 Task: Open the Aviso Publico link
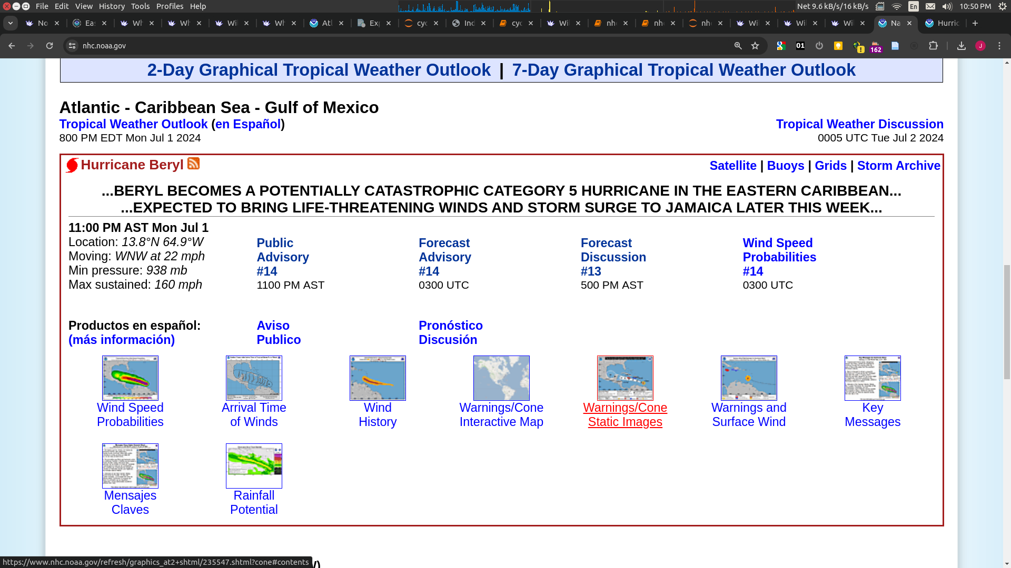point(279,333)
